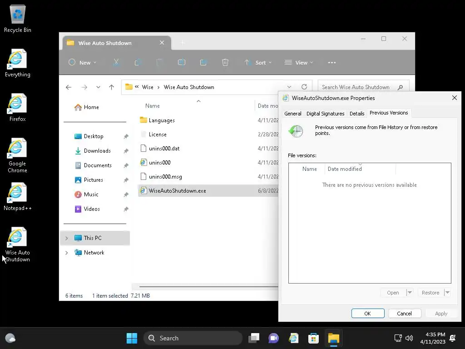Image resolution: width=465 pixels, height=349 pixels.
Task: Click the Apply button
Action: coord(441,314)
